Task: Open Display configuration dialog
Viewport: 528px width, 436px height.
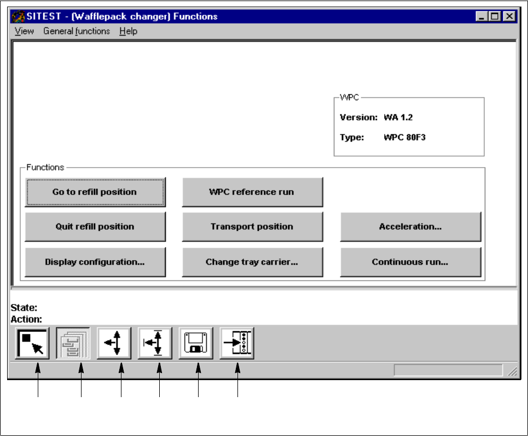Action: pyautogui.click(x=95, y=262)
